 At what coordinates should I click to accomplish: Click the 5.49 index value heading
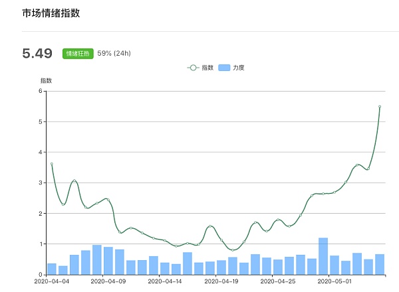point(37,54)
